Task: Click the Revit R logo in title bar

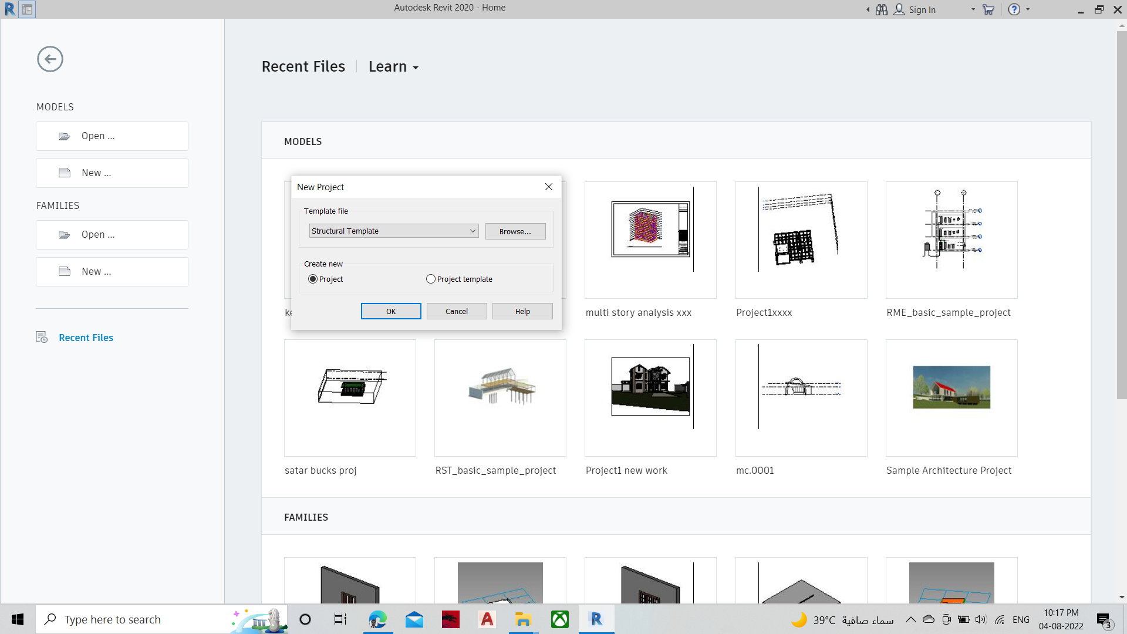Action: (9, 9)
